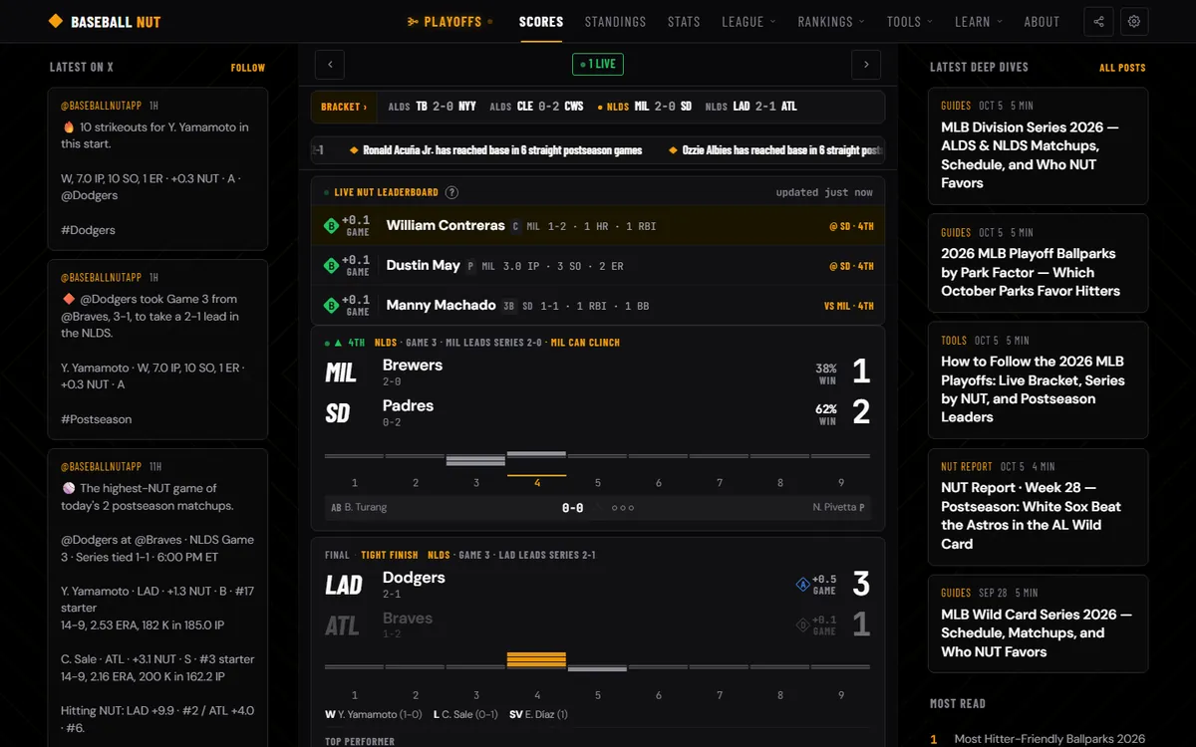Click save pitcher E. Díaz (1)
The image size is (1196, 747).
538,714
